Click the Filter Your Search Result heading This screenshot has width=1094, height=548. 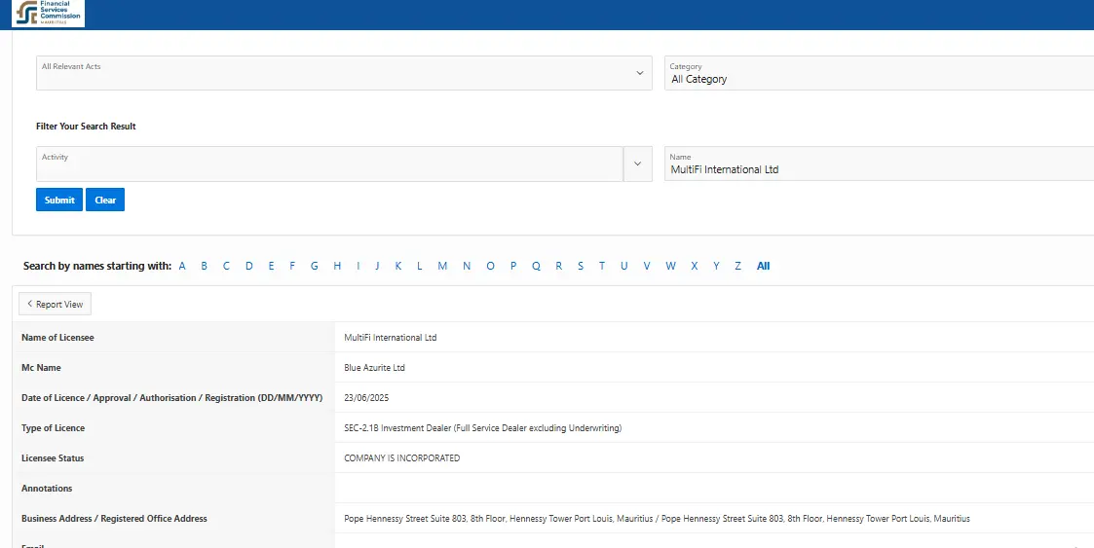[x=86, y=127]
